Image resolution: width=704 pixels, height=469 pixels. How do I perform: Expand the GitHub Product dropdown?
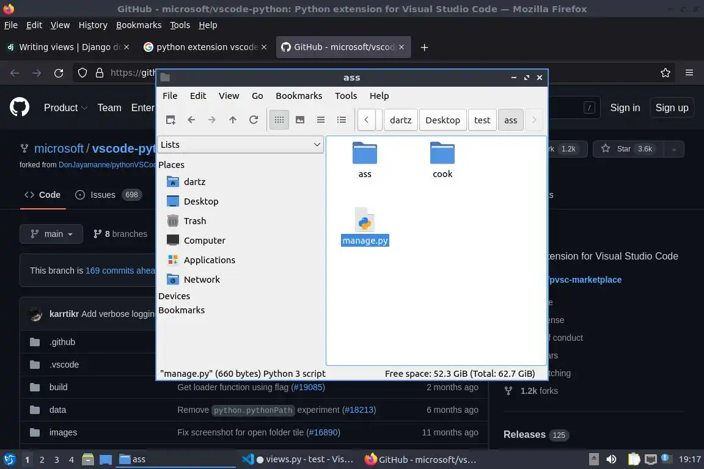pos(65,107)
